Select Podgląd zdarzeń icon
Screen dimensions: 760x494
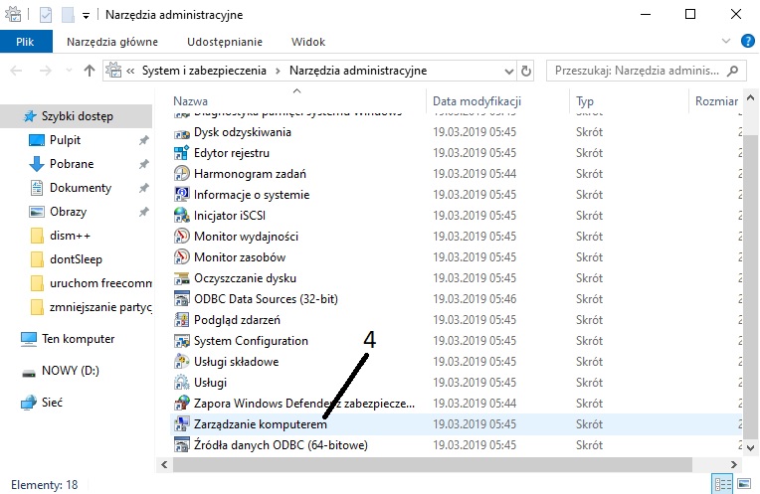coord(182,320)
